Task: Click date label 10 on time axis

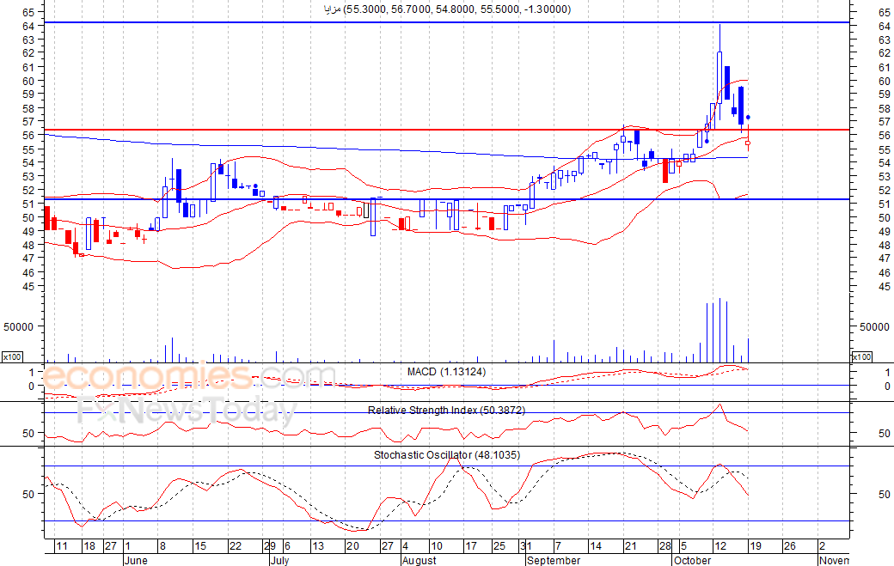Action: click(x=436, y=546)
